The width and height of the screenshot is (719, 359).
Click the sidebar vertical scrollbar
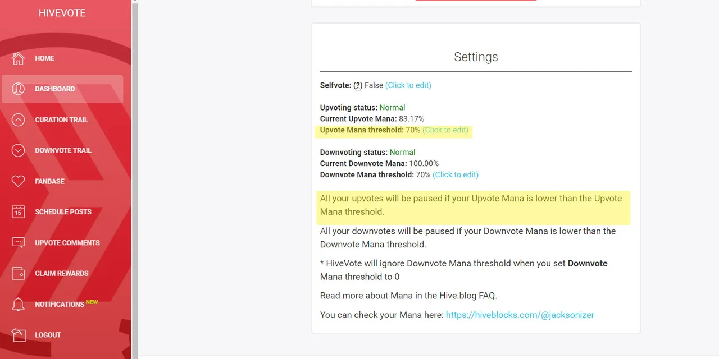(x=135, y=179)
